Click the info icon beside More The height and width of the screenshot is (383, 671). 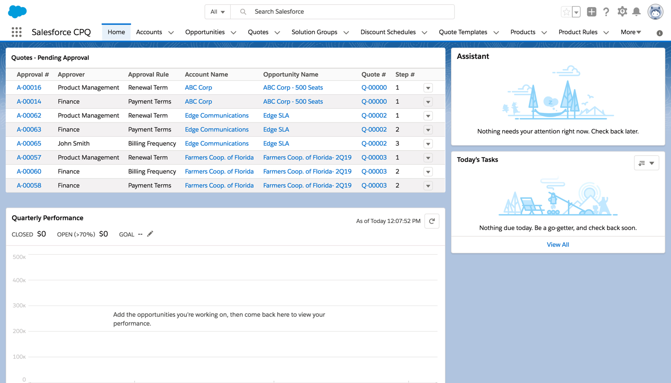coord(659,33)
